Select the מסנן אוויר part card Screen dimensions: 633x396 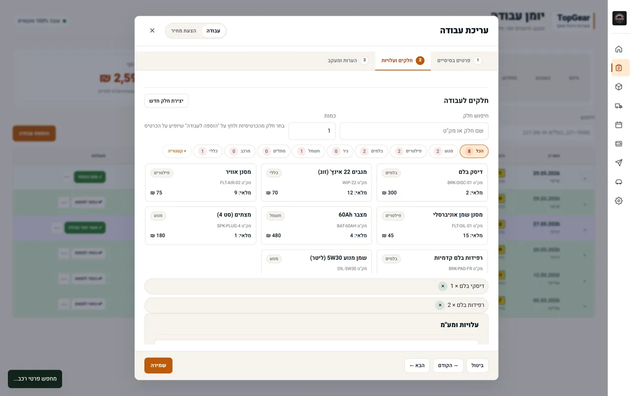pos(201,183)
